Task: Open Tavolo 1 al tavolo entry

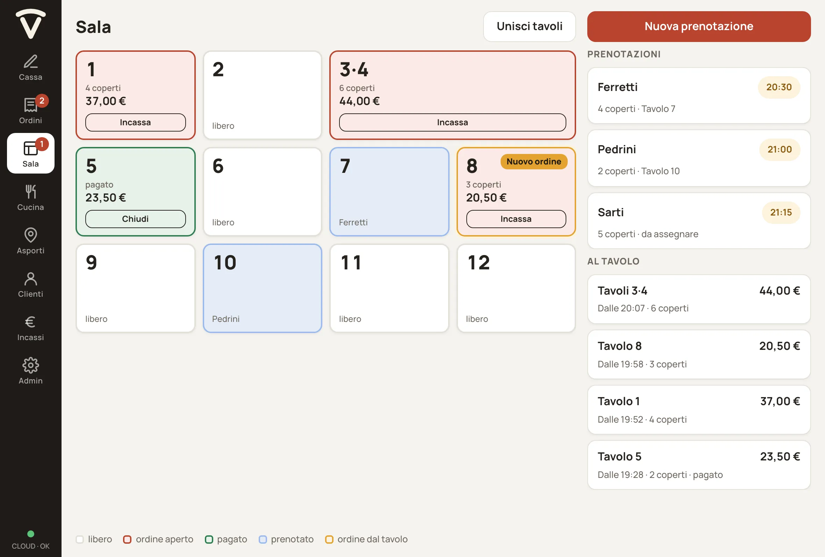Action: click(699, 410)
